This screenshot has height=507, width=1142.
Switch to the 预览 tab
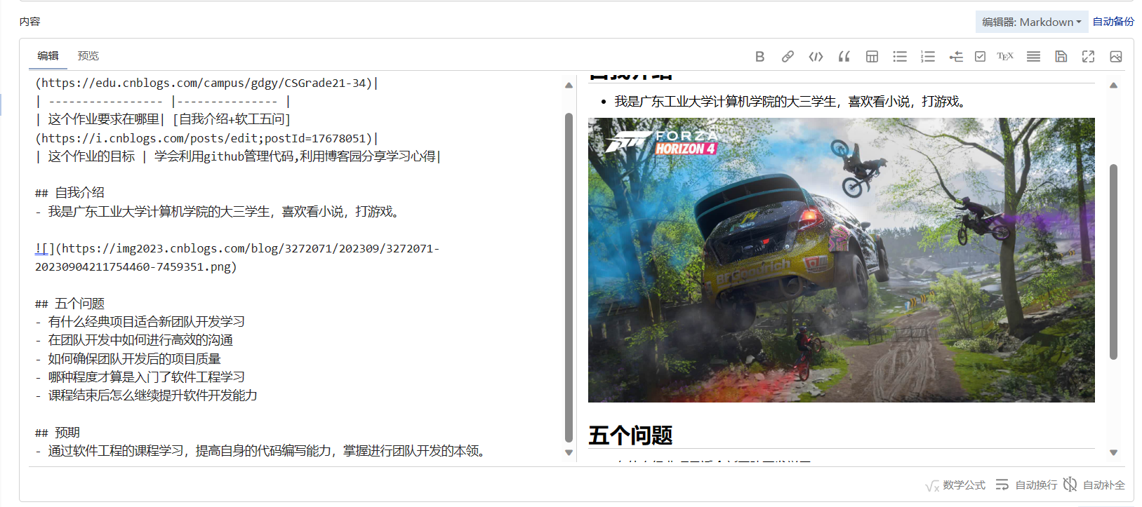click(88, 56)
